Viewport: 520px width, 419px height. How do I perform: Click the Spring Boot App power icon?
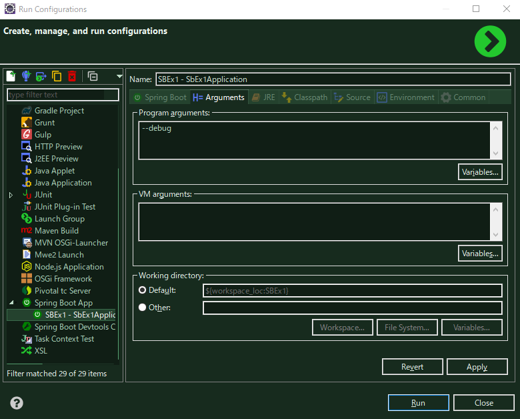point(27,302)
